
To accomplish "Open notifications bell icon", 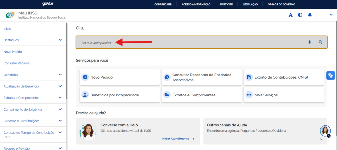I will point(310,15).
